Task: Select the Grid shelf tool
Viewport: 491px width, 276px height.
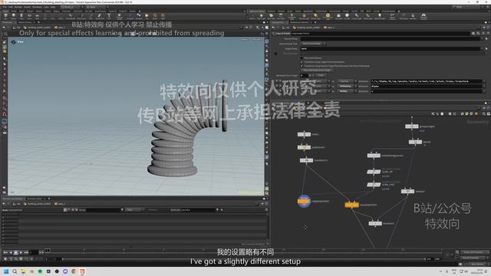Action: 37,15
